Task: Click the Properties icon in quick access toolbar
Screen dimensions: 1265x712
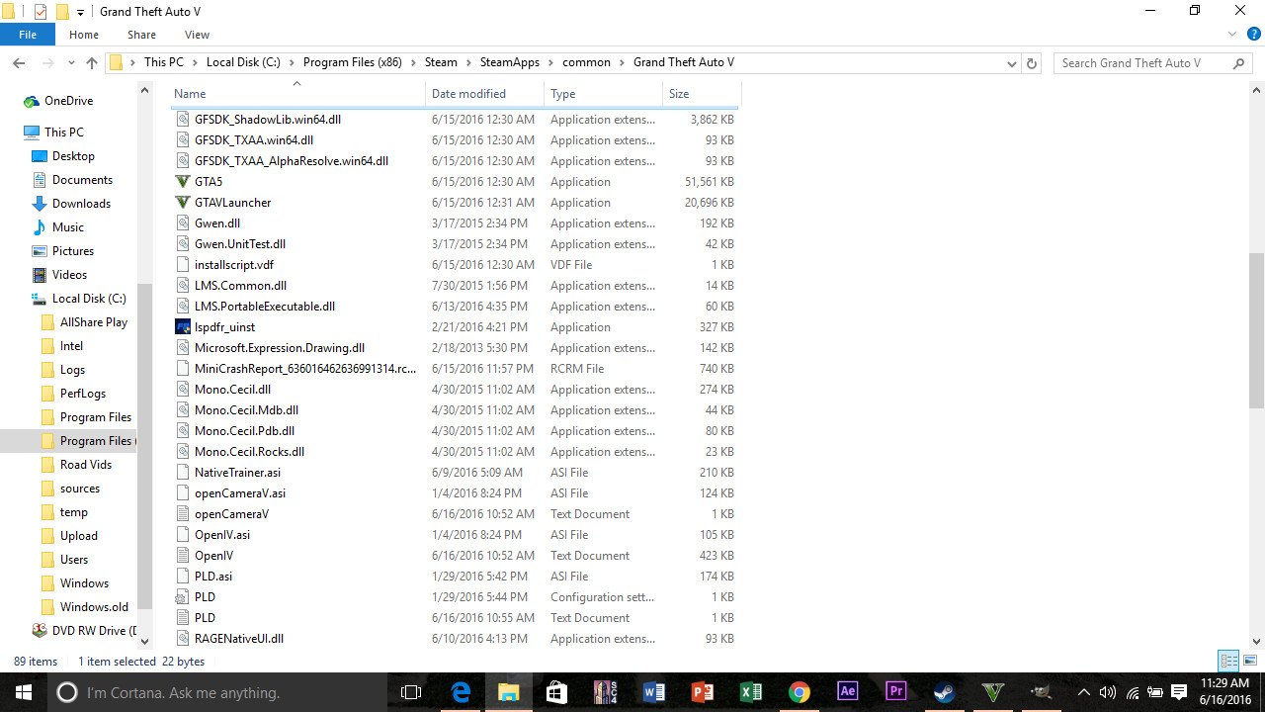Action: pyautogui.click(x=41, y=12)
